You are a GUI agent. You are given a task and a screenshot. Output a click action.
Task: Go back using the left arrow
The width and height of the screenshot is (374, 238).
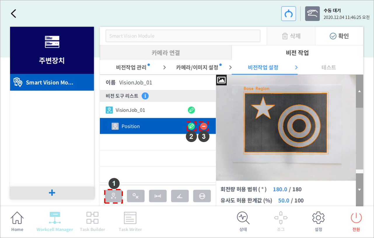pyautogui.click(x=13, y=14)
